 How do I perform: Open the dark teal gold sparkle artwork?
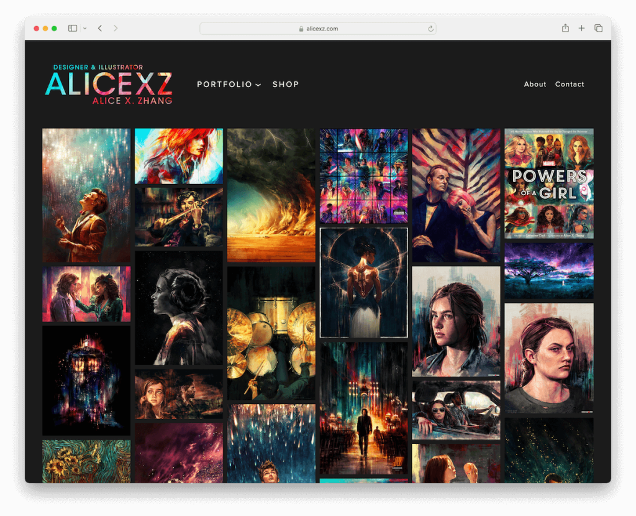click(x=549, y=450)
